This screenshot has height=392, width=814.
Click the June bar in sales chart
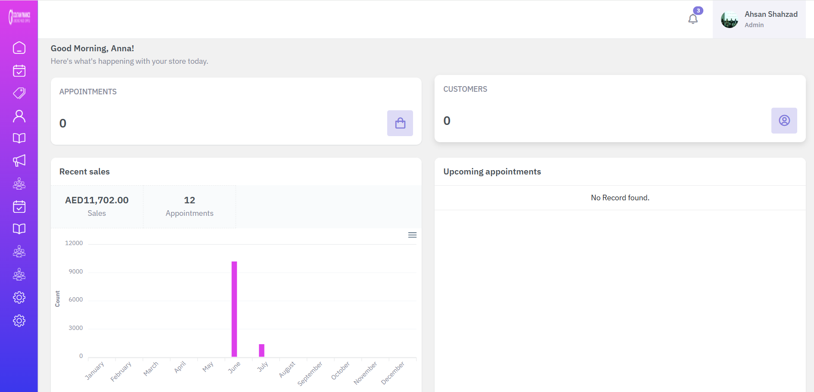(234, 309)
